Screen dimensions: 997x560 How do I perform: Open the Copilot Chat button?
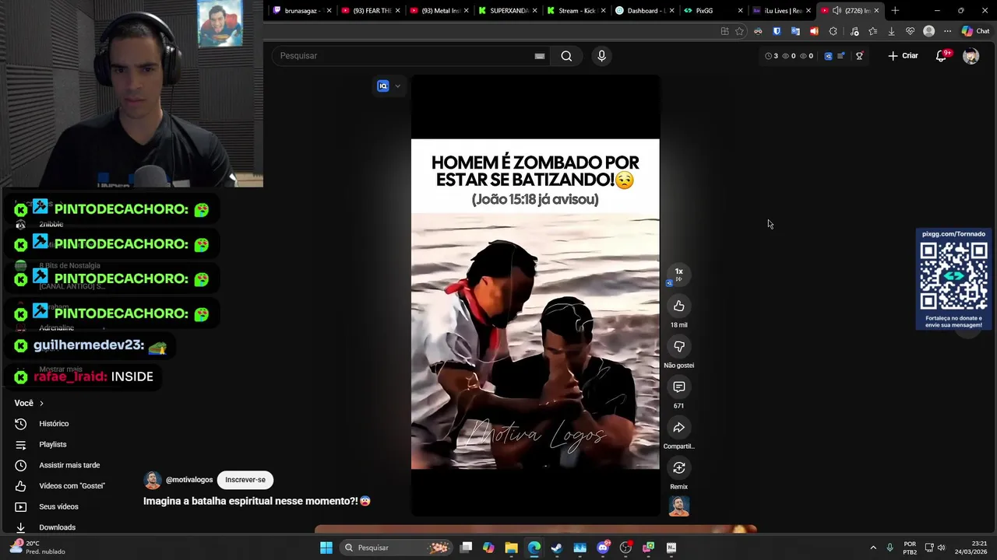[975, 32]
